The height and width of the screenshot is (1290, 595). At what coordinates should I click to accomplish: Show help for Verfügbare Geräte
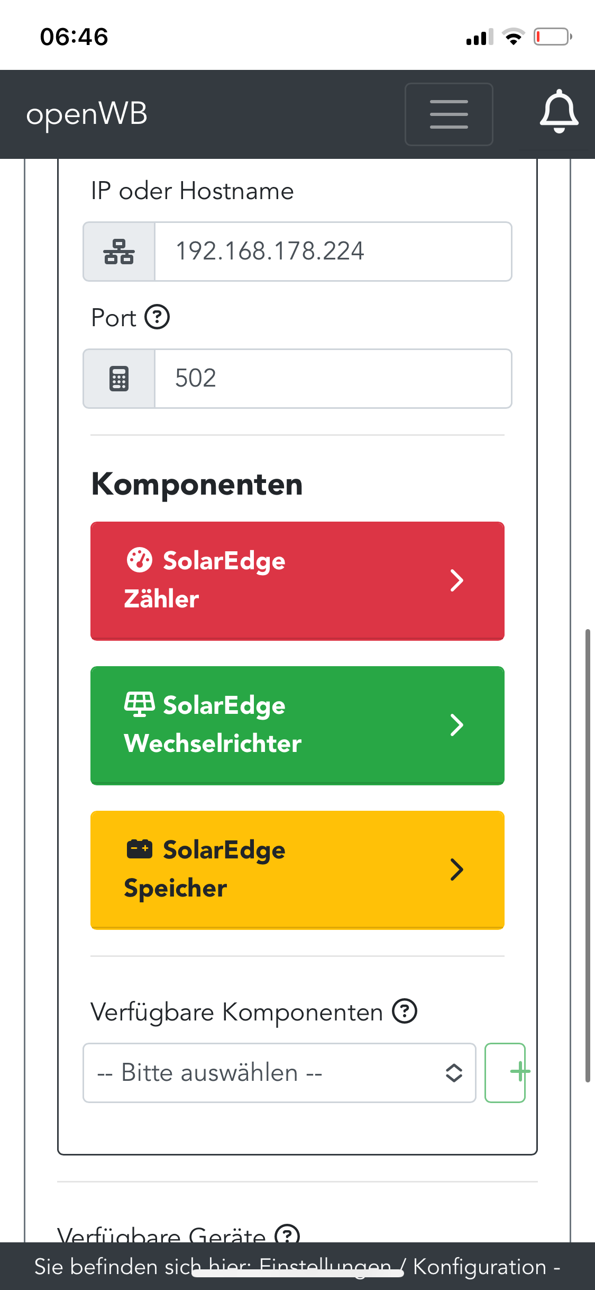click(287, 1235)
